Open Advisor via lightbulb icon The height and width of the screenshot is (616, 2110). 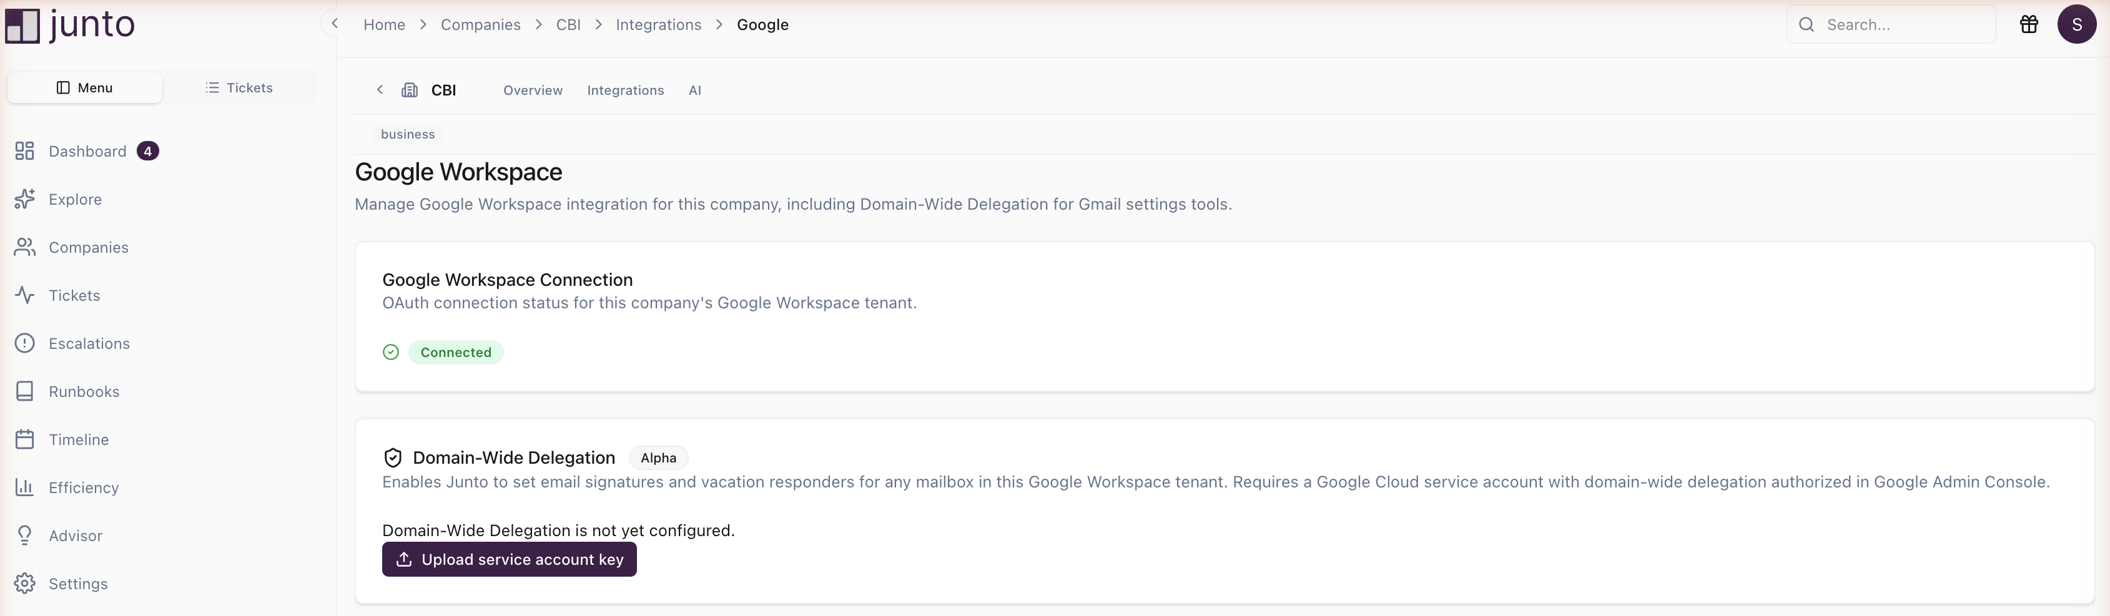coord(24,535)
